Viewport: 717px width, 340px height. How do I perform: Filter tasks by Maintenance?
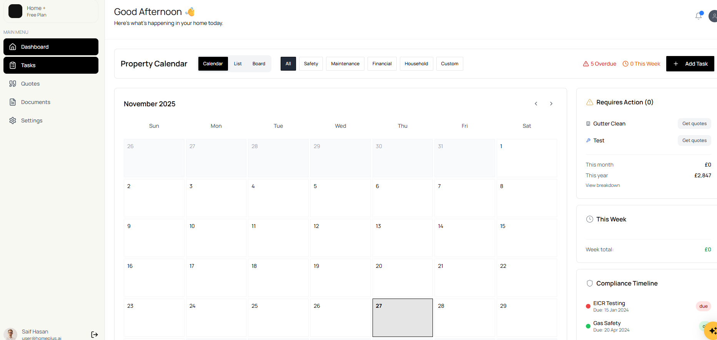(345, 64)
